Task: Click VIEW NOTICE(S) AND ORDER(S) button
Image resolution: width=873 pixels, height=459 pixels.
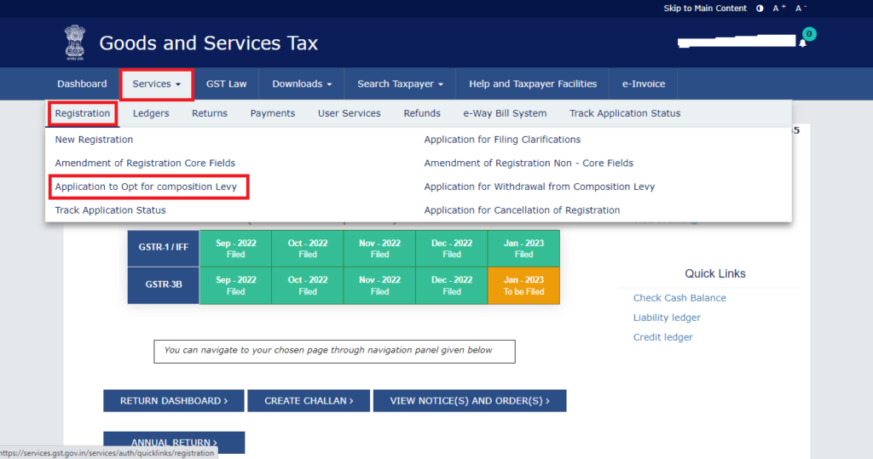Action: click(x=470, y=400)
